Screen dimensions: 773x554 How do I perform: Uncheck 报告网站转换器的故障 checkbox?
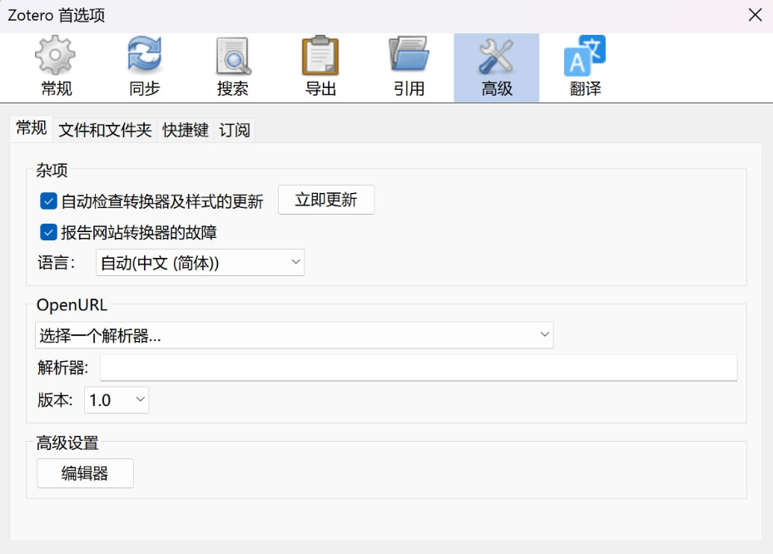coord(48,232)
